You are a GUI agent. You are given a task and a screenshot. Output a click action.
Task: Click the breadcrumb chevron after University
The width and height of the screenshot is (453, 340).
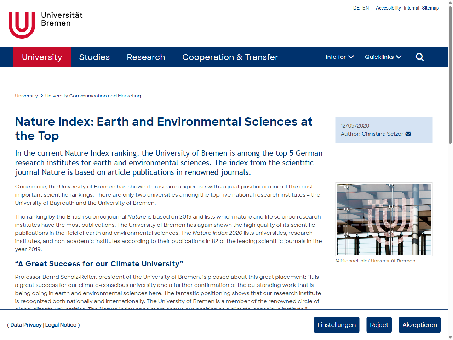click(41, 96)
